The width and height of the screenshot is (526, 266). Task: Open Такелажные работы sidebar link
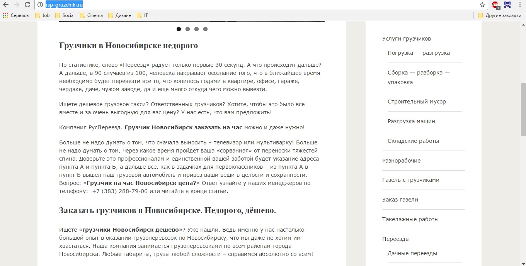(410, 219)
